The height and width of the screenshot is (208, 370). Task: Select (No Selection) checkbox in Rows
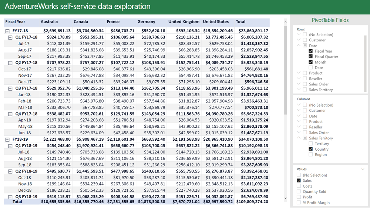pyautogui.click(x=305, y=34)
